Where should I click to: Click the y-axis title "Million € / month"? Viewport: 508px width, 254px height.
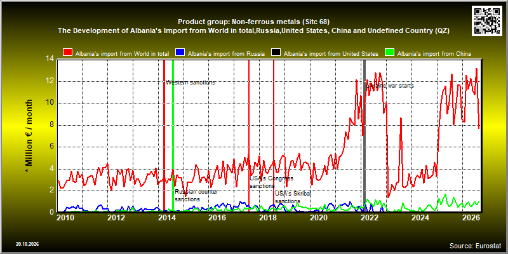pyautogui.click(x=29, y=136)
